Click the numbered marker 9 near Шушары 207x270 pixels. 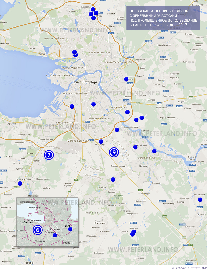click(x=114, y=152)
